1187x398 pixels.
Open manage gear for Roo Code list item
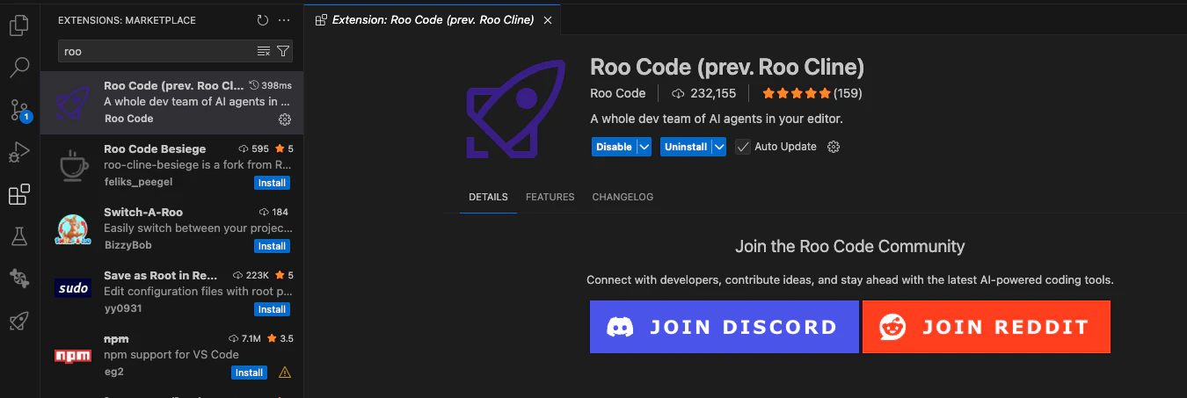(x=285, y=119)
